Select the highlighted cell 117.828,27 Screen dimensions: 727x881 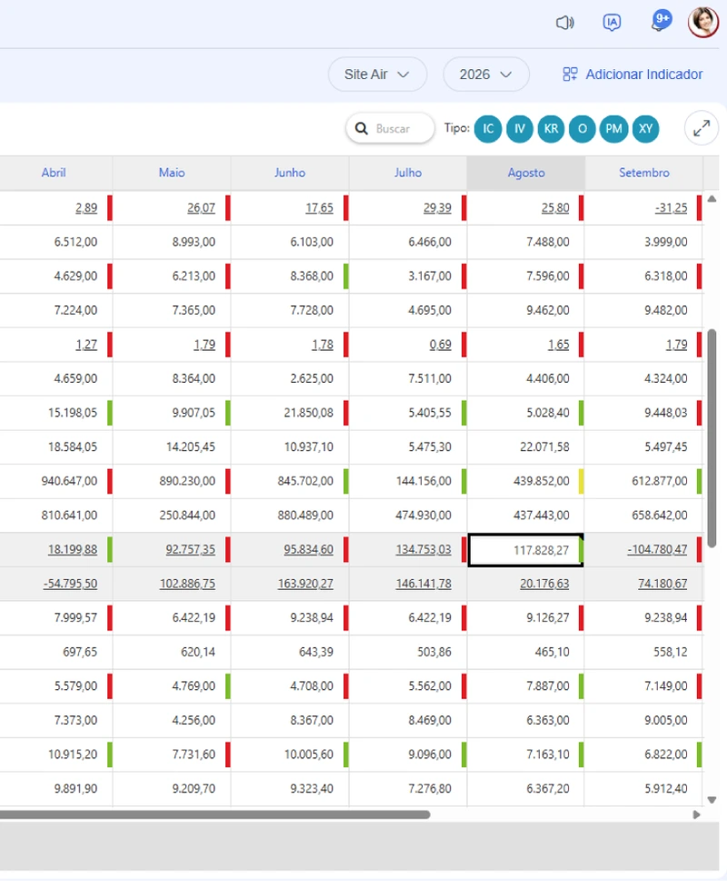tap(525, 550)
